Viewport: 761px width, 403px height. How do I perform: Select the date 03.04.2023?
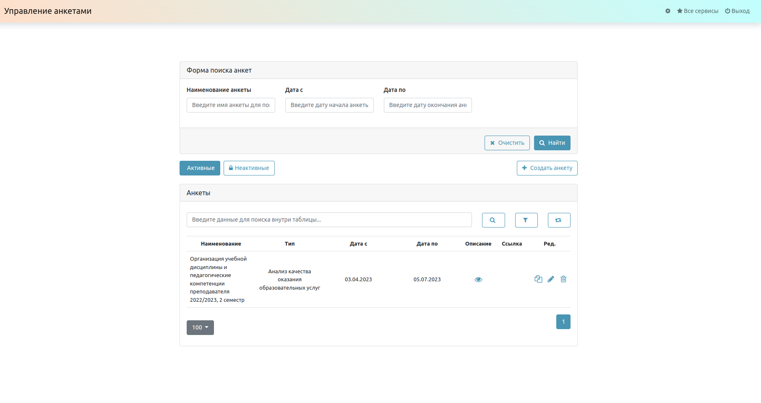click(358, 280)
